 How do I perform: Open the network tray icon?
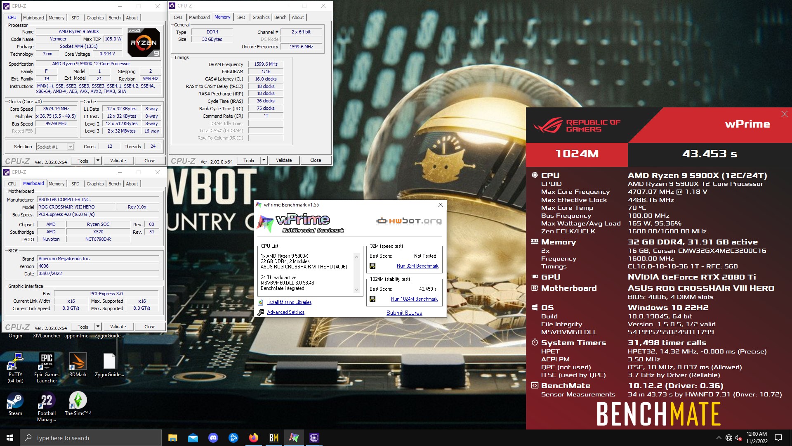click(x=729, y=438)
